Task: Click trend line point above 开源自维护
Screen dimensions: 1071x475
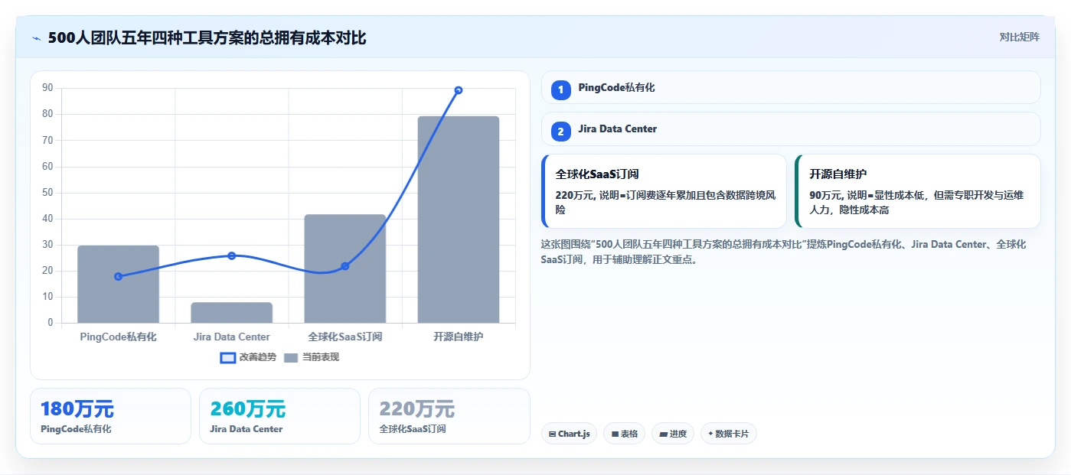Action: click(x=458, y=90)
